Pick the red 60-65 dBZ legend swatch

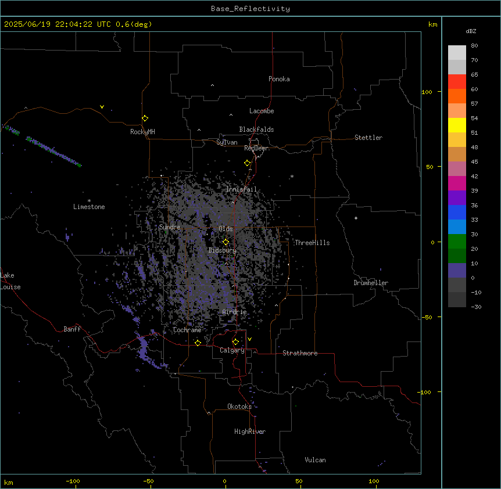tap(457, 81)
